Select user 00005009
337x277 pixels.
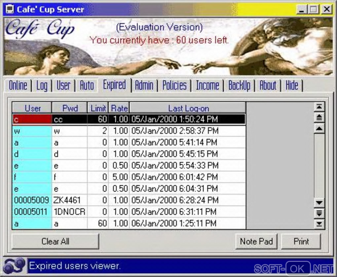point(32,200)
